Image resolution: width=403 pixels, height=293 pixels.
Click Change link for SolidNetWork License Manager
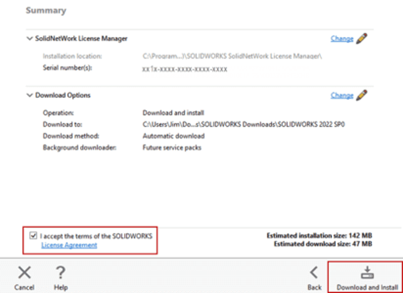[x=342, y=39]
